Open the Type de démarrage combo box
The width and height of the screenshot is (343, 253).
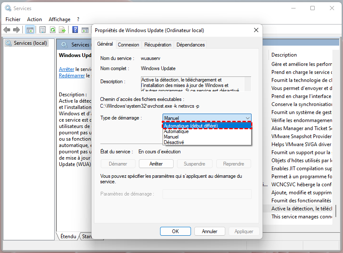point(207,118)
